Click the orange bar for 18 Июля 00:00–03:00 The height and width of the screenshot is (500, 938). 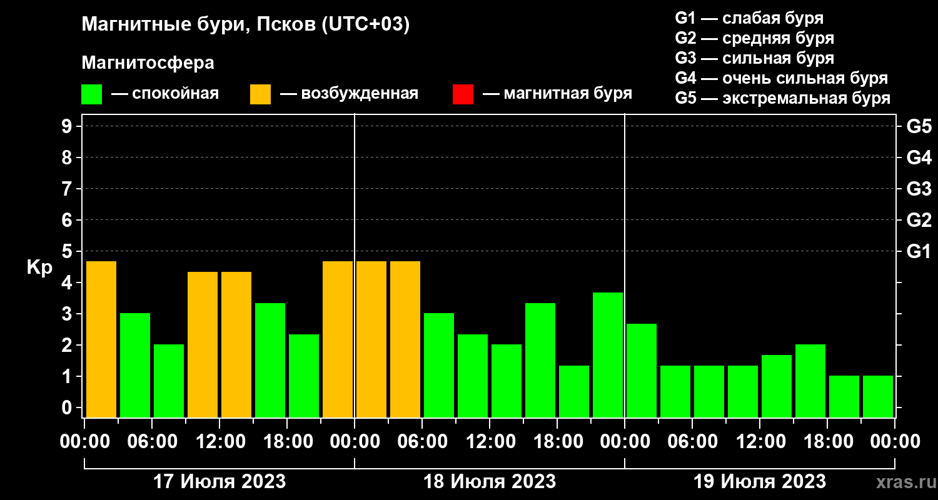pos(371,339)
